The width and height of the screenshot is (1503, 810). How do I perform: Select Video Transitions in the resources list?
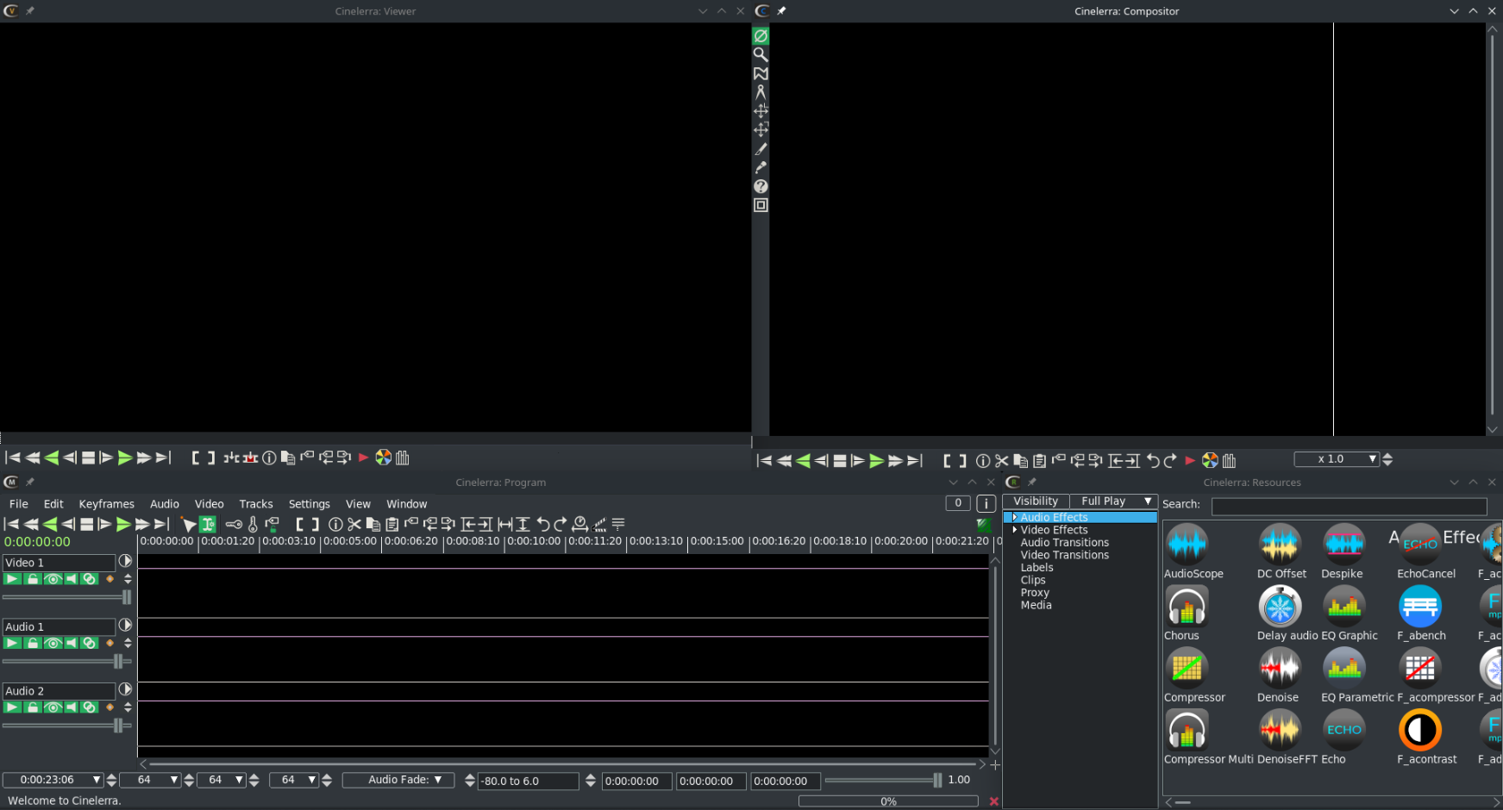click(x=1064, y=555)
